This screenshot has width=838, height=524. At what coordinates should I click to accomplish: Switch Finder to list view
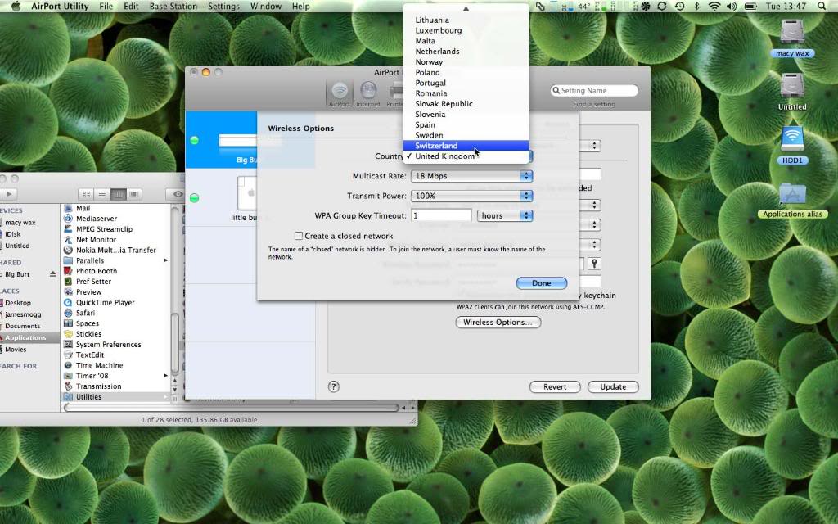(102, 194)
